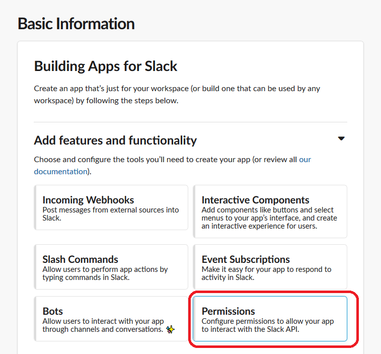This screenshot has width=381, height=354.
Task: Click "Allow users to perform app actions" description
Action: pyautogui.click(x=105, y=273)
